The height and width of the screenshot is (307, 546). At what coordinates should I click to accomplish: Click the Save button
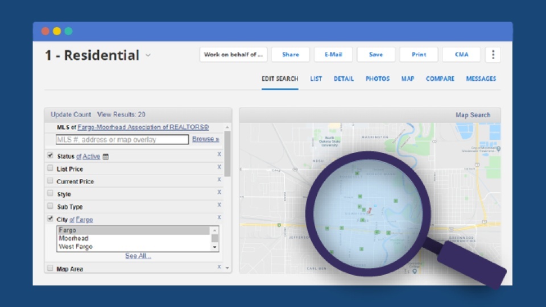pyautogui.click(x=376, y=55)
